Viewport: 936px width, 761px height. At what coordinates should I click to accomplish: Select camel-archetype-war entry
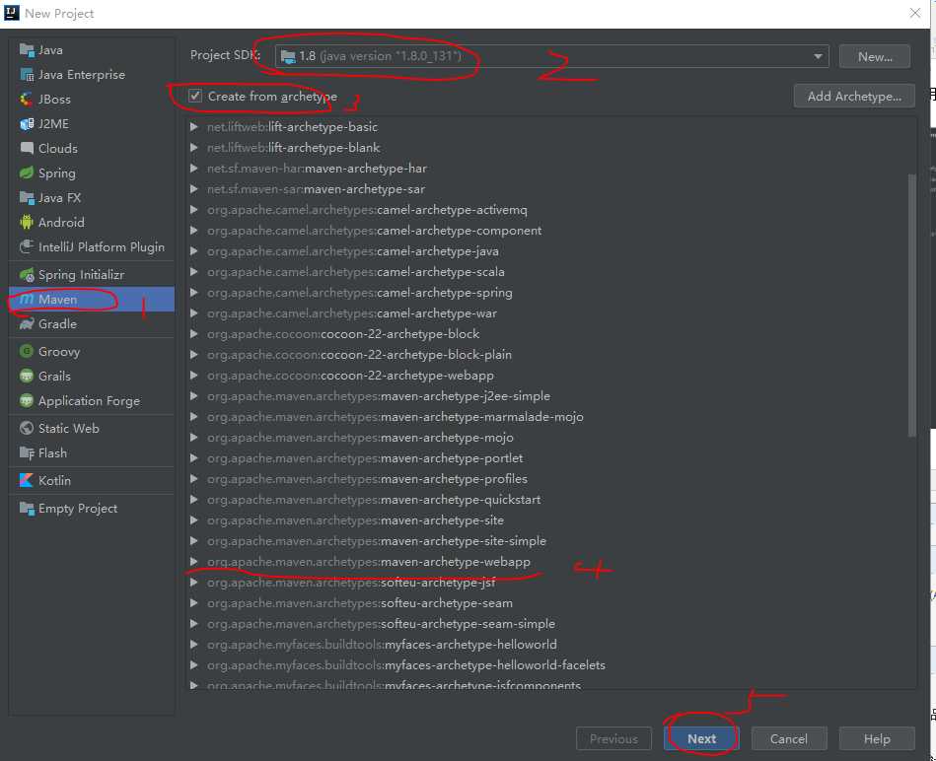[351, 313]
